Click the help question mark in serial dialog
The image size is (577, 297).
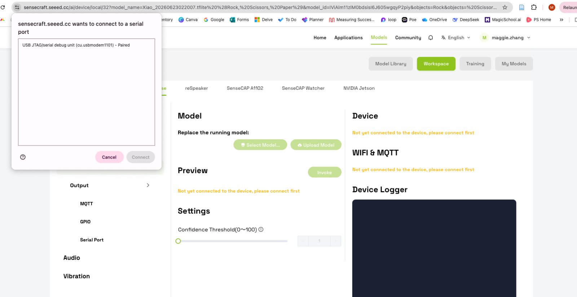point(23,157)
